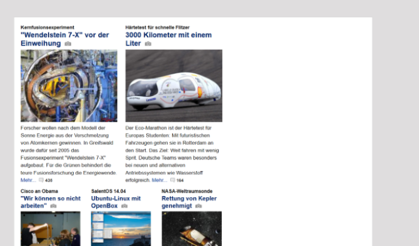Image resolution: width=419 pixels, height=246 pixels.
Task: Click the NASA-Weltraumsonde kicker text
Action: pos(187,191)
